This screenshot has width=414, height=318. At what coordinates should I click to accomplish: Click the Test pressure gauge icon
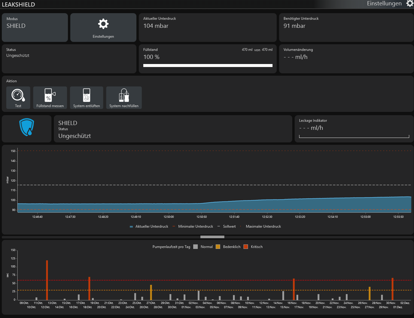tap(18, 95)
